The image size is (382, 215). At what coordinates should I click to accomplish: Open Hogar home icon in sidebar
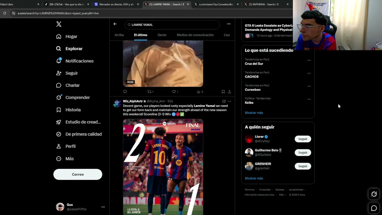coord(59,36)
